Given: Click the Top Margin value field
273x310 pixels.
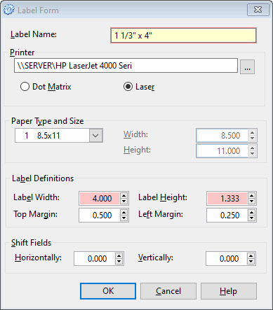Looking at the screenshot, I should tap(100, 215).
